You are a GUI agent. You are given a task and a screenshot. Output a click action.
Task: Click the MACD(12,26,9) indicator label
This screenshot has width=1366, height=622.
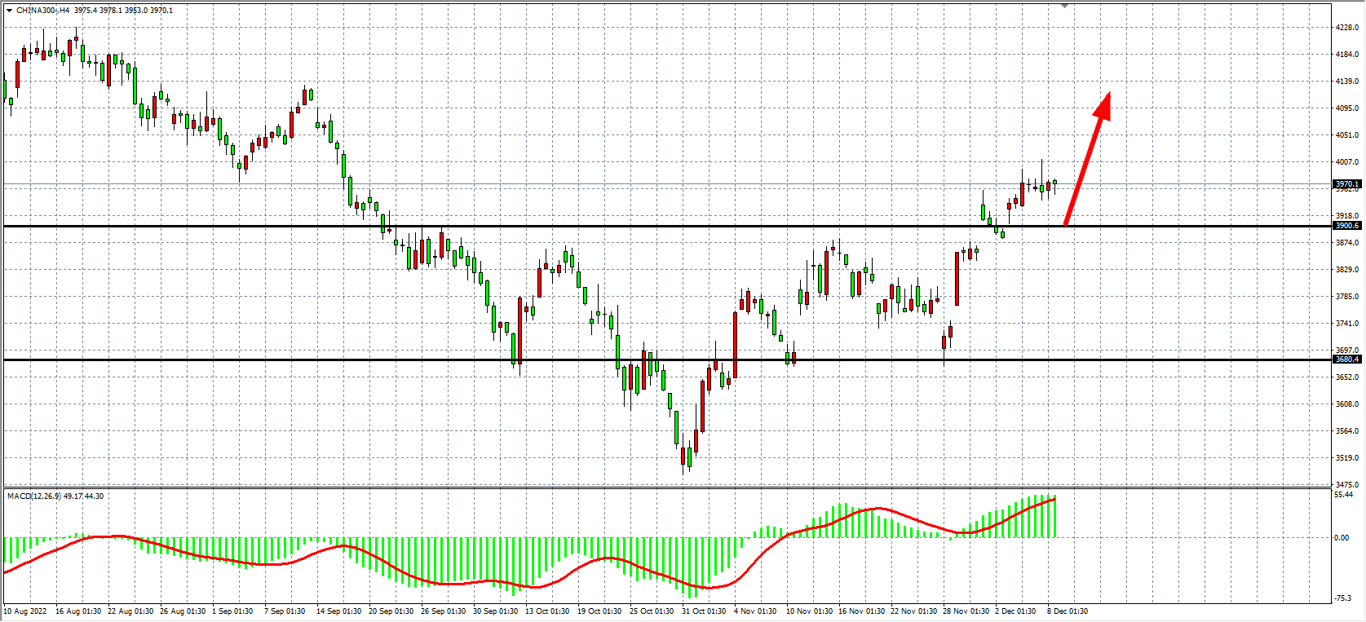pos(31,496)
